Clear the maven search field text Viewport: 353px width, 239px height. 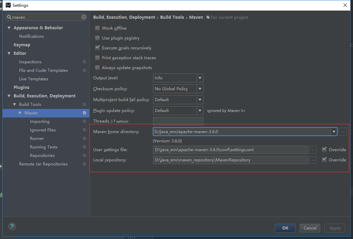[84, 17]
